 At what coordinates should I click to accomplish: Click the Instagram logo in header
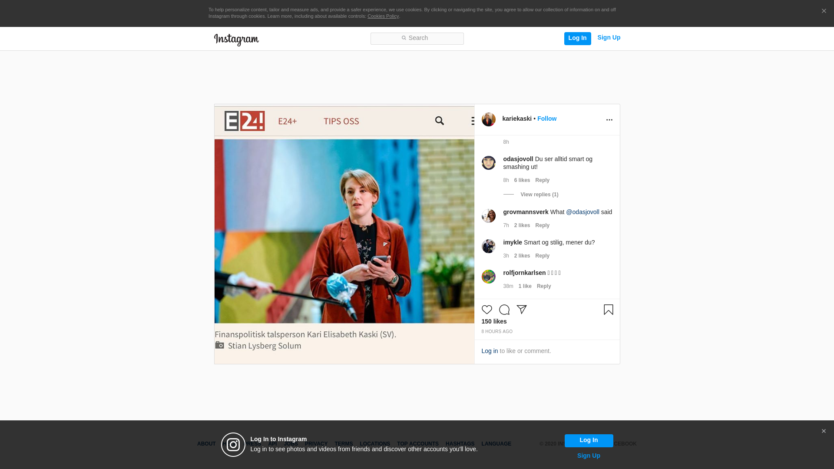click(236, 40)
